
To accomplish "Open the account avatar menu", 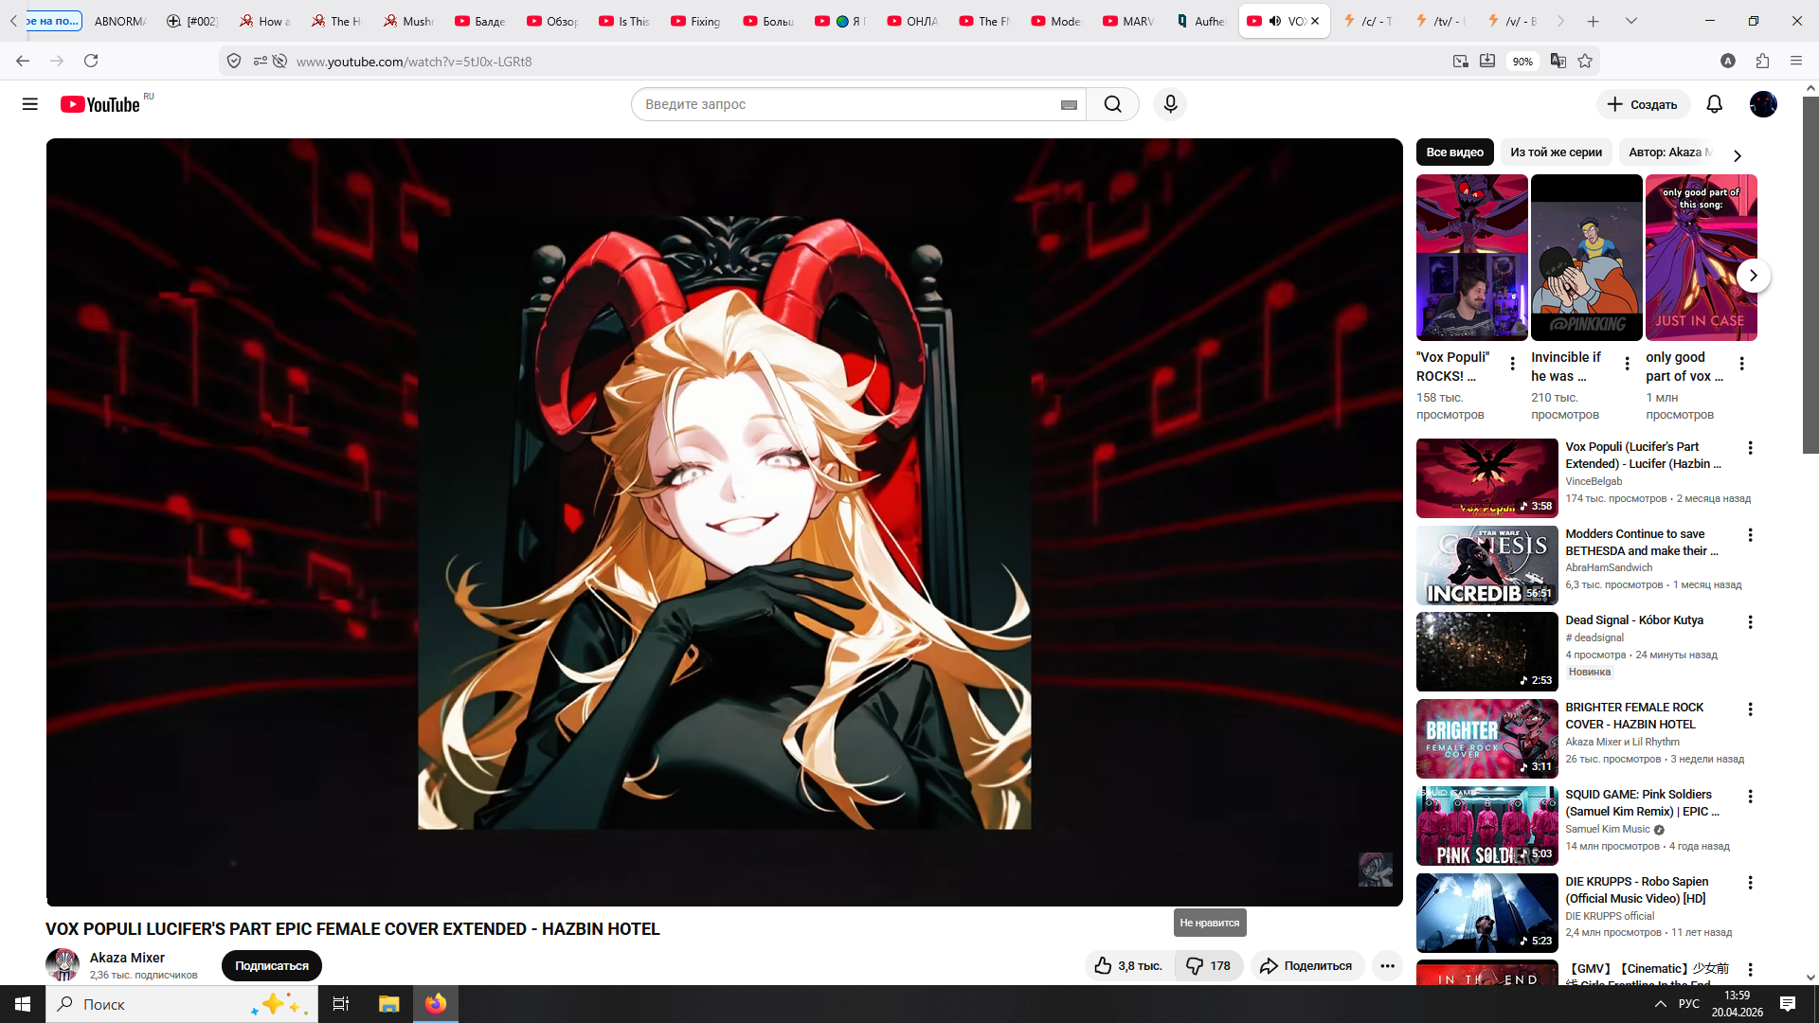I will (x=1763, y=104).
